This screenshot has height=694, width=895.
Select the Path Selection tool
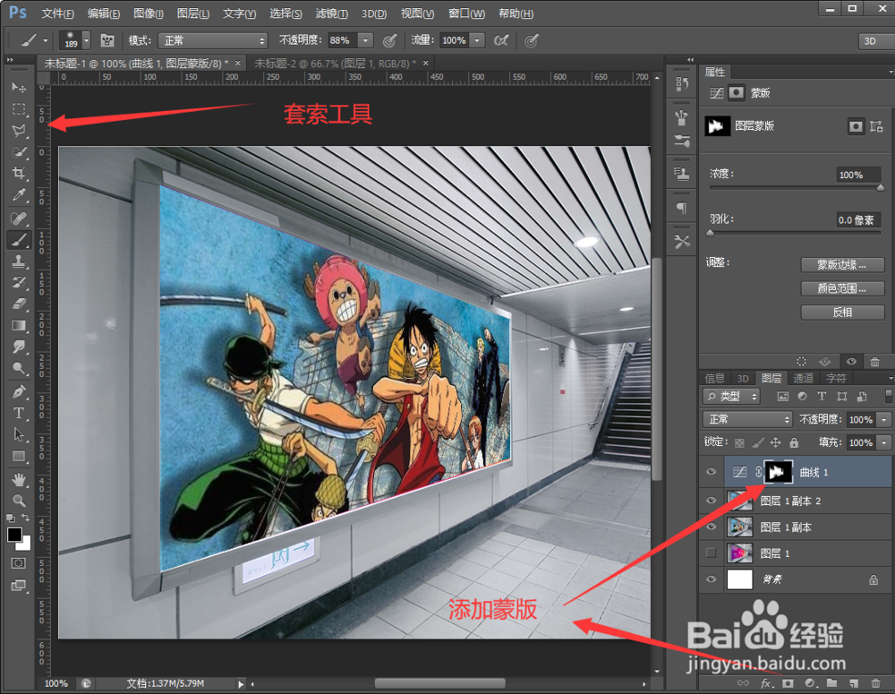19,434
